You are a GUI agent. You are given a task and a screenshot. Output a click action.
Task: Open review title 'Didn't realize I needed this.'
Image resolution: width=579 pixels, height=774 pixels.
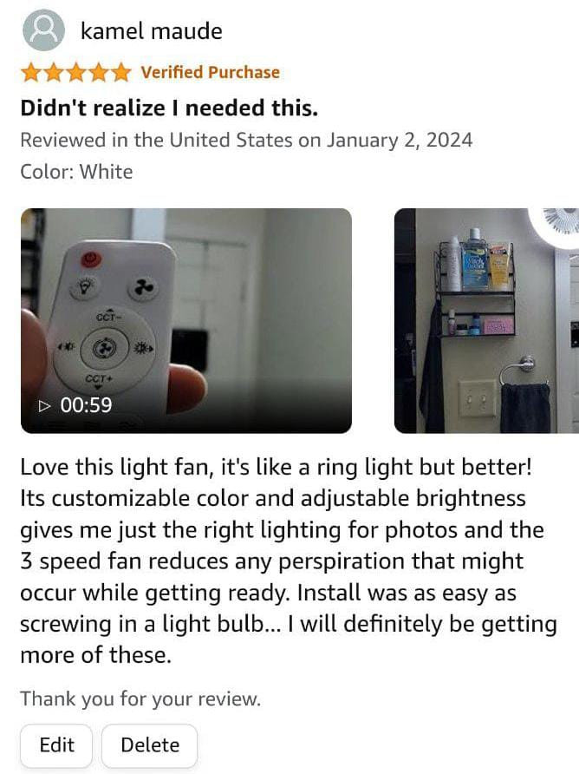[169, 108]
